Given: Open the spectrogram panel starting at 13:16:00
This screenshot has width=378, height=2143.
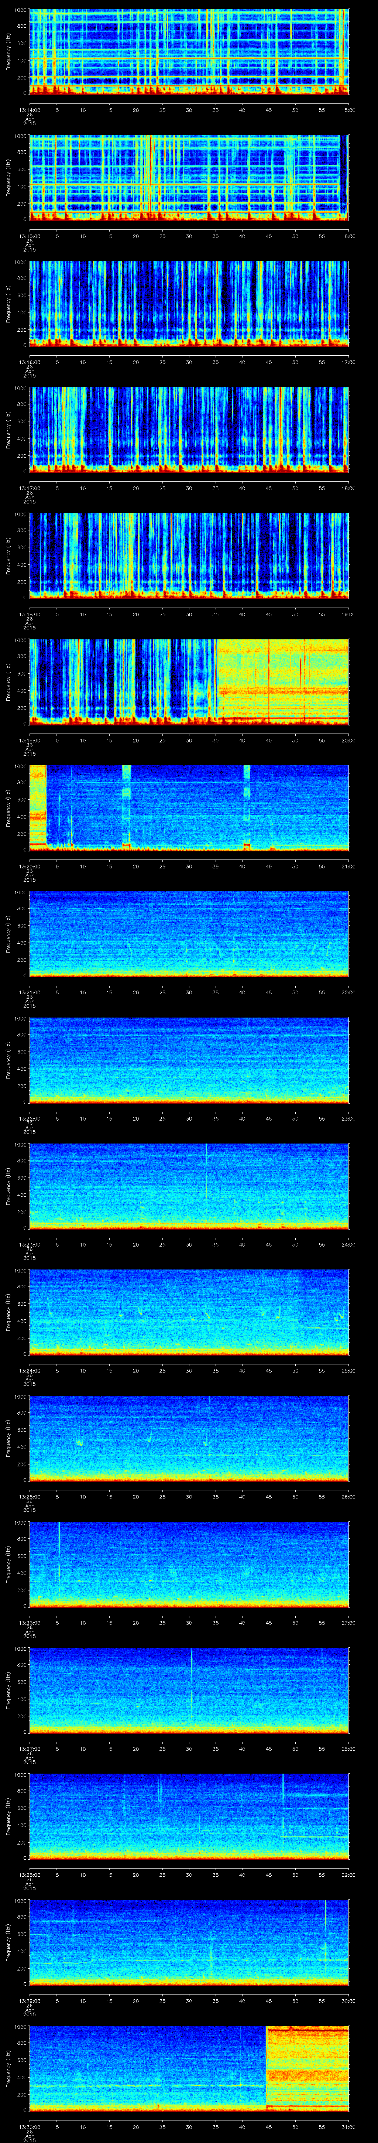Looking at the screenshot, I should (189, 303).
